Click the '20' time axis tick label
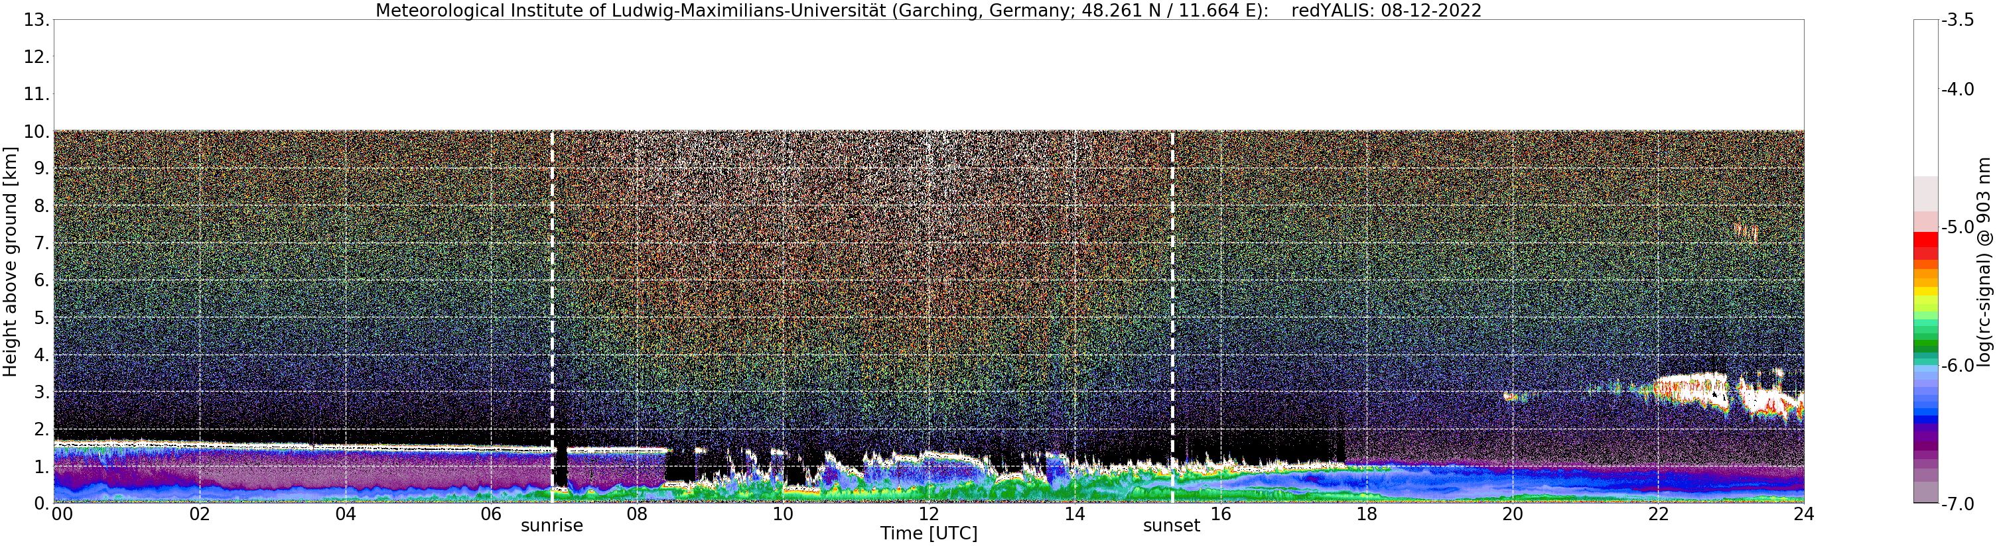Viewport: 1997px width, 546px height. tap(1513, 514)
